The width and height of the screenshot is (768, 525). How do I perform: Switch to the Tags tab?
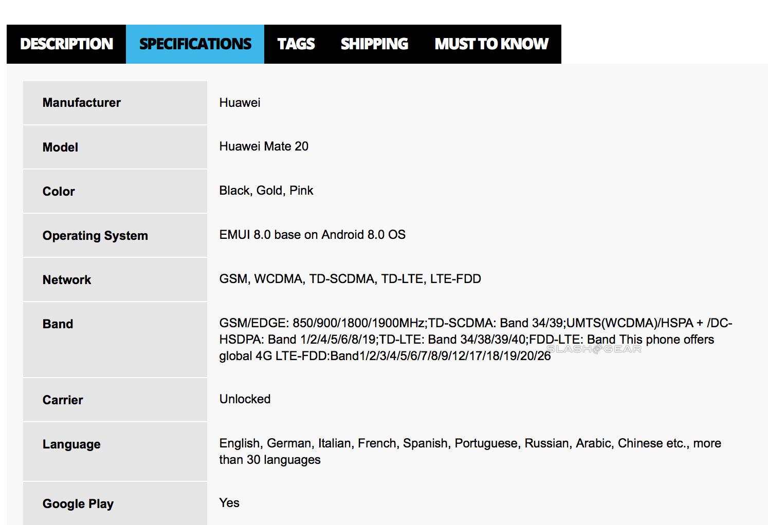click(x=296, y=44)
